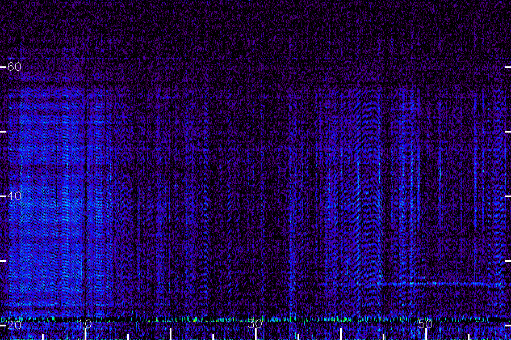
Task: Select the "30" label on the horizontal axis
Action: click(x=255, y=324)
